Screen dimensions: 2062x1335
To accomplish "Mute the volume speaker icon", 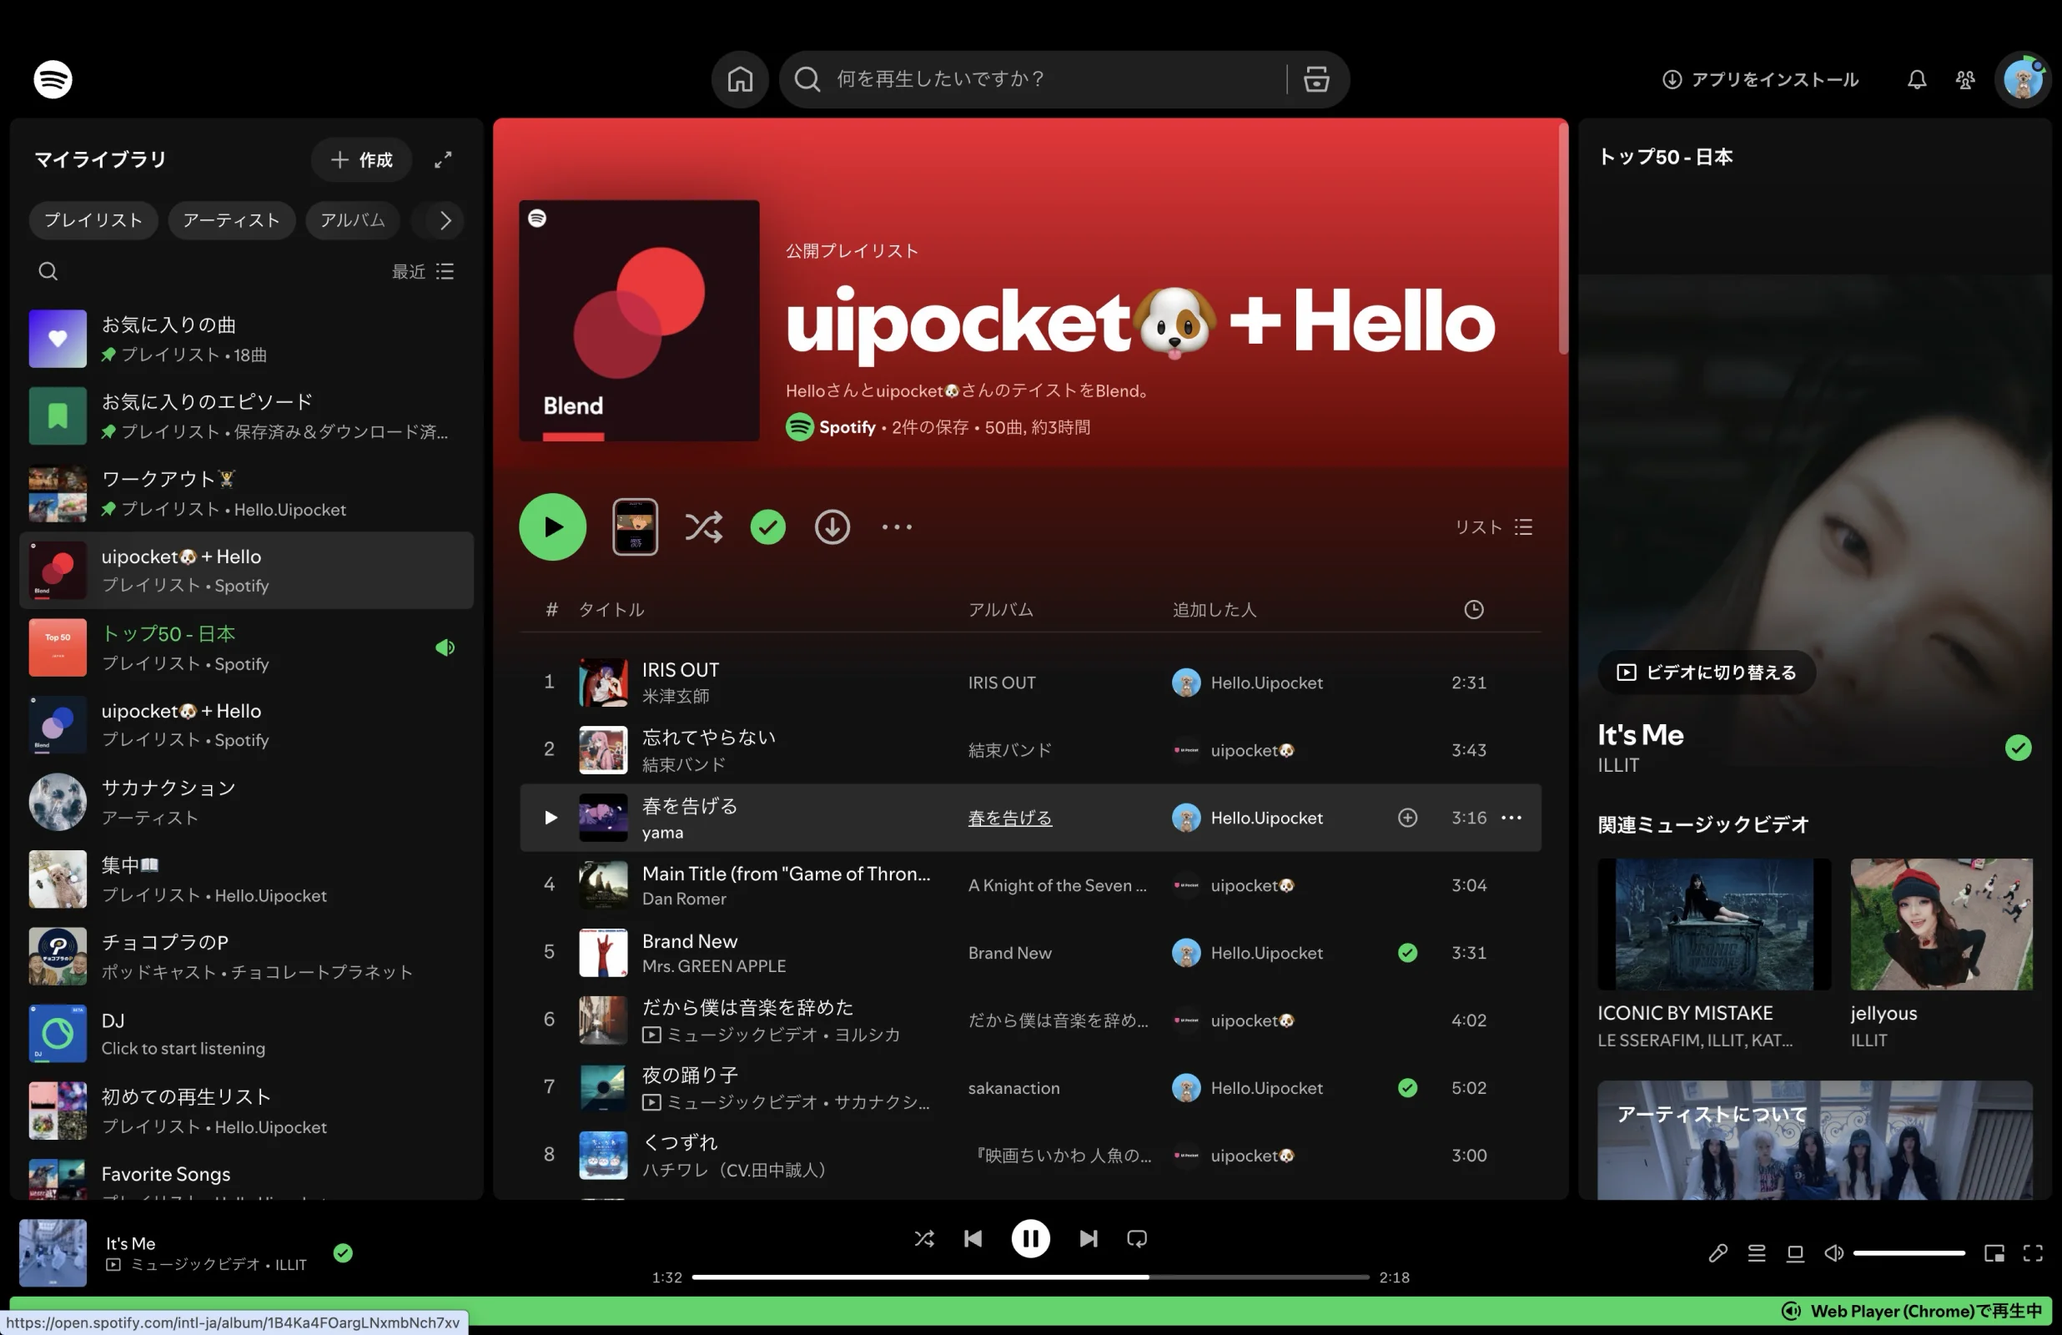I will pyautogui.click(x=1833, y=1253).
